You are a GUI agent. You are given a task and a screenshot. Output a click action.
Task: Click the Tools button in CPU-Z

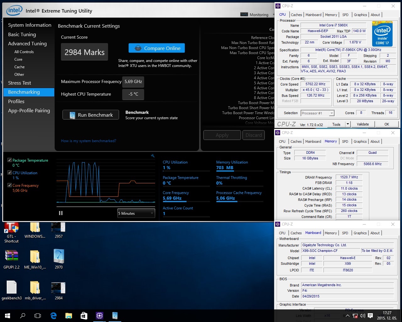click(336, 124)
